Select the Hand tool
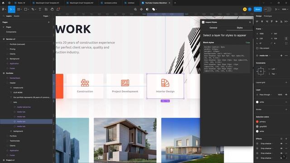This screenshot has width=290, height=163. point(52,9)
